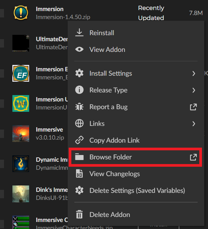208x229 pixels.
Task: Click the Immersion addon name
Action: point(50,9)
